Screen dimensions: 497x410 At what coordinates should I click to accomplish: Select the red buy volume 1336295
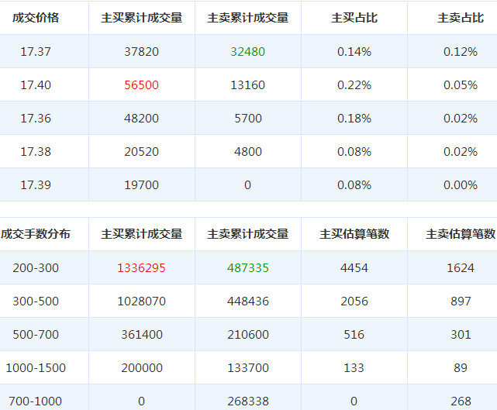click(x=142, y=268)
